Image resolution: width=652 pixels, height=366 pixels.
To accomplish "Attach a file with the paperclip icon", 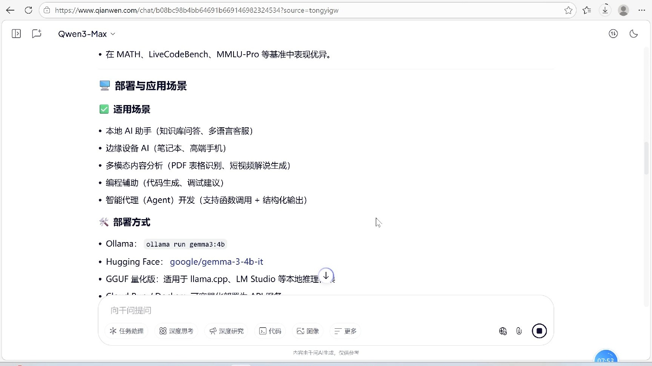I will click(x=519, y=331).
